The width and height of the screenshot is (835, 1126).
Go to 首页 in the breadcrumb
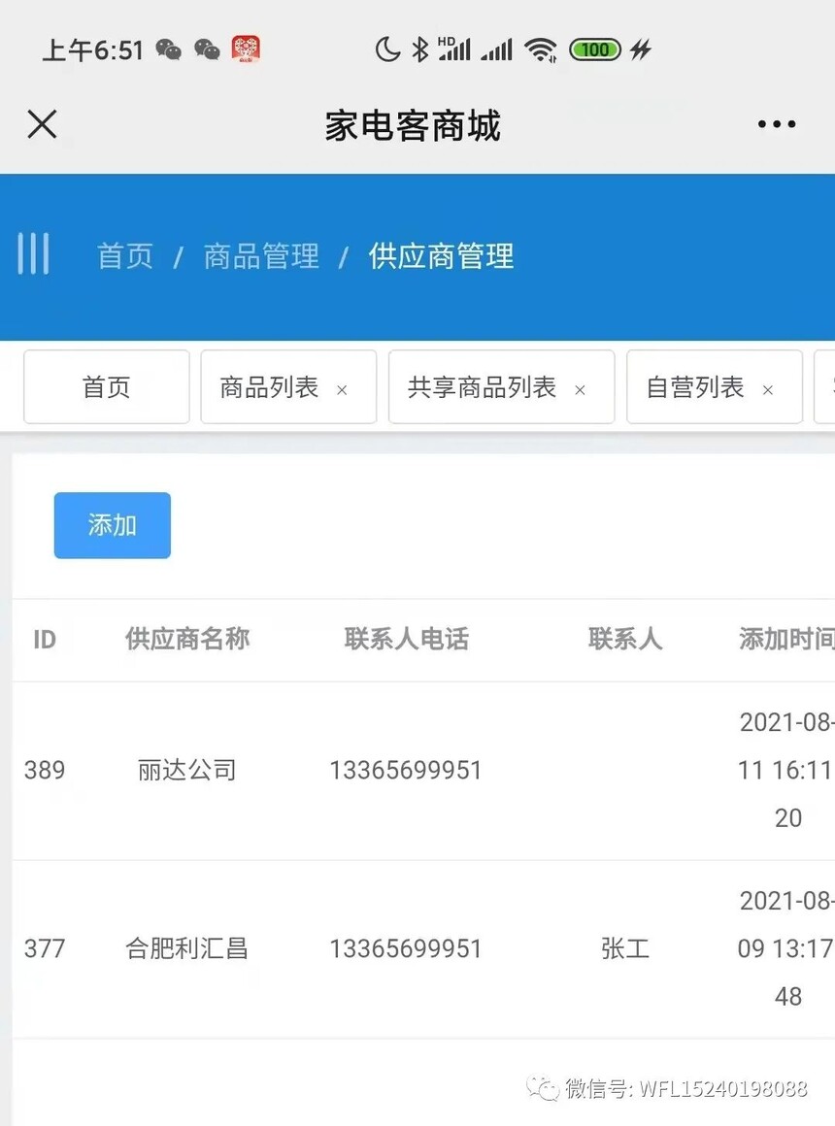click(x=125, y=256)
